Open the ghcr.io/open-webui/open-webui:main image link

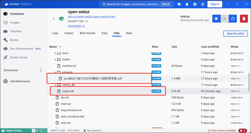pyautogui.click(x=92, y=17)
